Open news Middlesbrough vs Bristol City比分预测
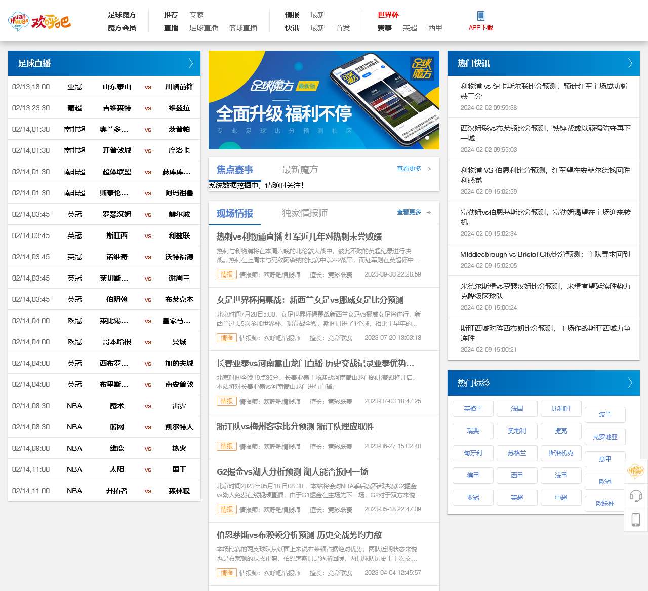Image resolution: width=648 pixels, height=591 pixels. click(545, 254)
